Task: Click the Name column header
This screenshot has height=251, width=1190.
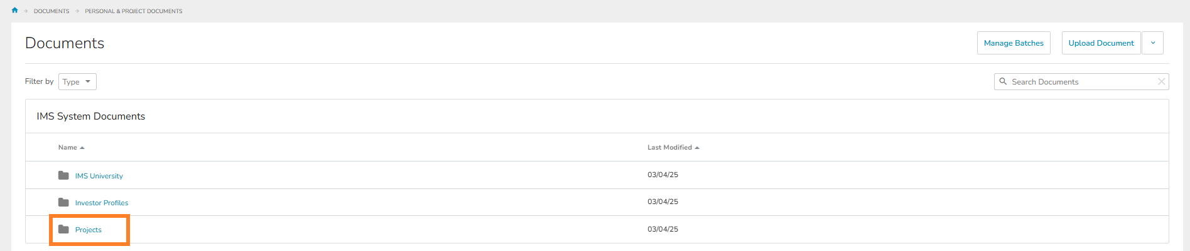Action: pos(68,148)
